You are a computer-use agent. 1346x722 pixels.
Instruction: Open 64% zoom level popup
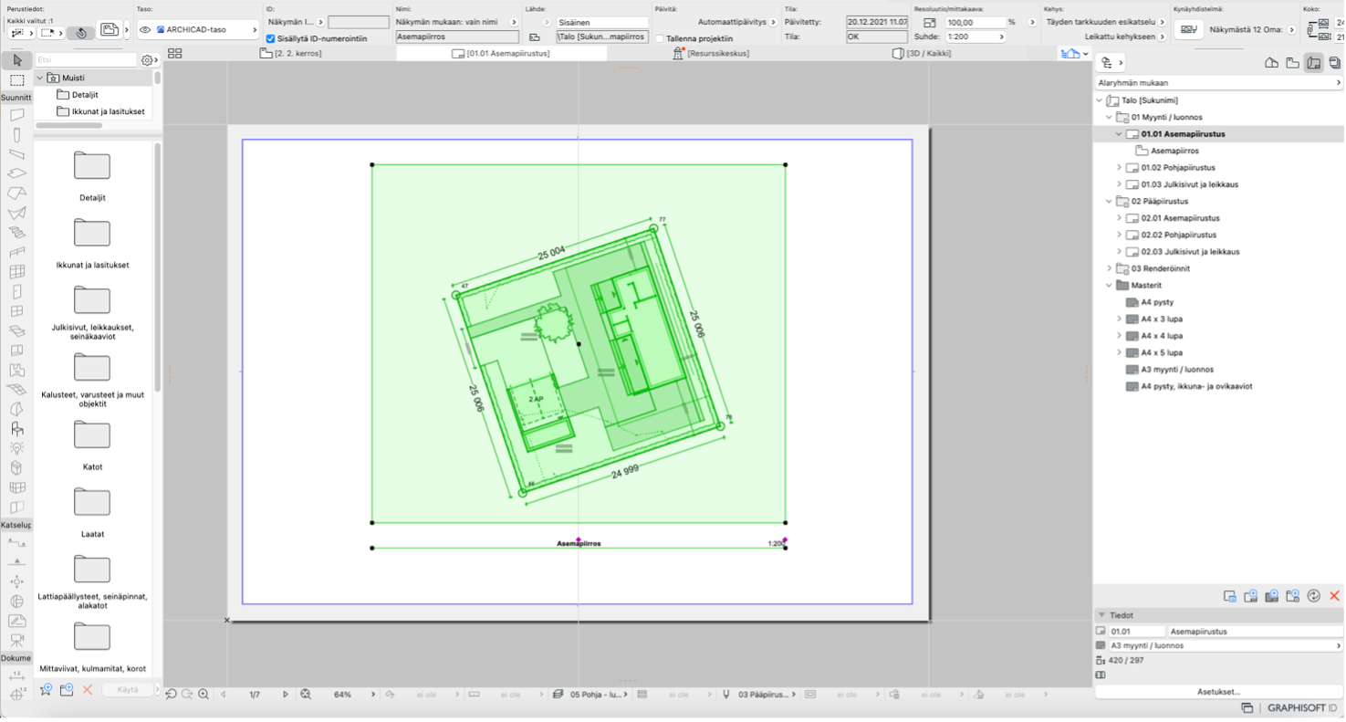pos(372,695)
